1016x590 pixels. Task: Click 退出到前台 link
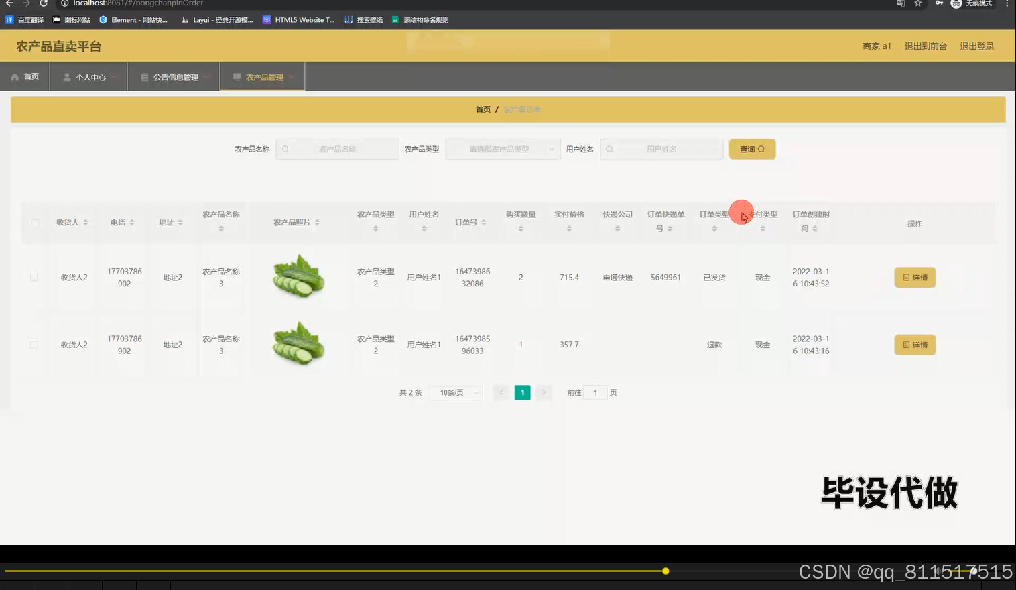pos(926,46)
